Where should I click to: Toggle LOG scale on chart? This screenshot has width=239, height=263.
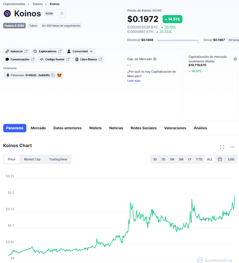pyautogui.click(x=231, y=159)
